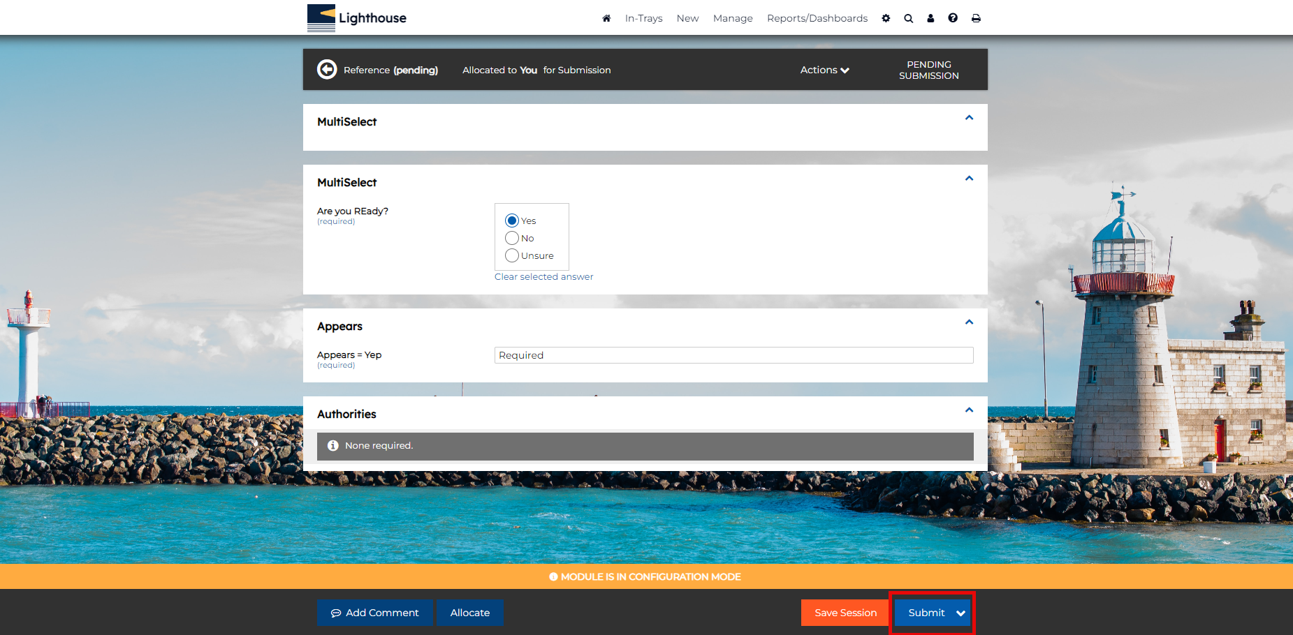1293x635 pixels.
Task: Click the help question mark icon
Action: point(953,18)
